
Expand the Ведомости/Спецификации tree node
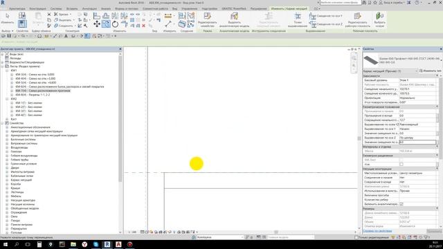coord(2,62)
